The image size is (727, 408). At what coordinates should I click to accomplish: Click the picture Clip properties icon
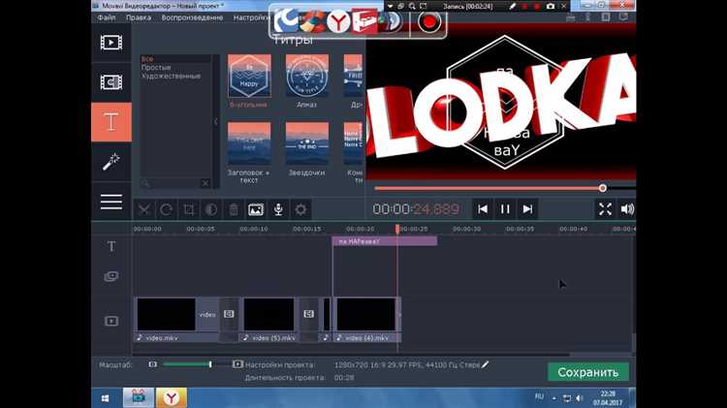(256, 209)
